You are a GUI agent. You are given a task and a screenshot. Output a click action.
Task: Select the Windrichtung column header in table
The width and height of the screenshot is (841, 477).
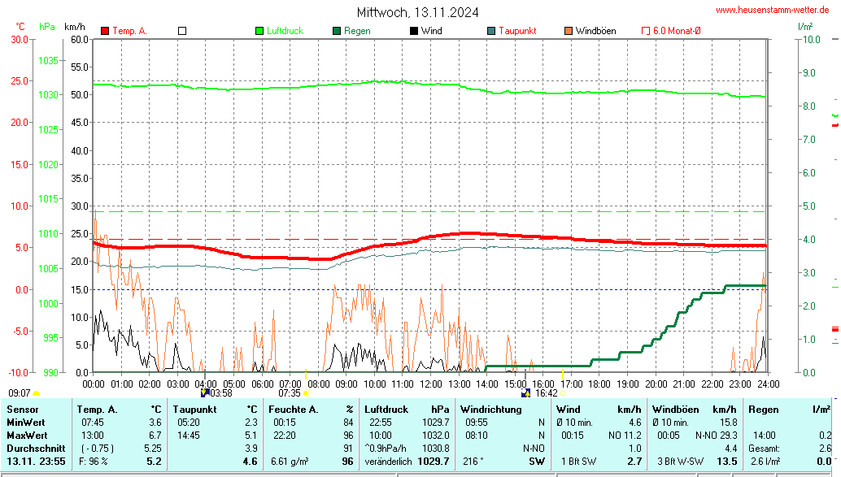[x=491, y=410]
